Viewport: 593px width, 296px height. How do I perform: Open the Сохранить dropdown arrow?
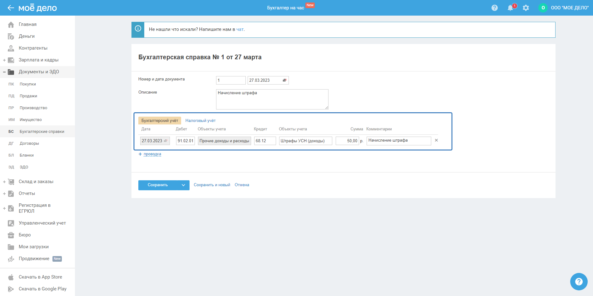point(183,185)
